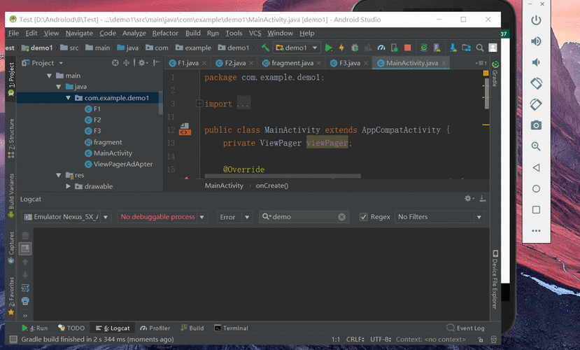Tap emulator Home circle button
This screenshot has width=580, height=350.
point(536,189)
